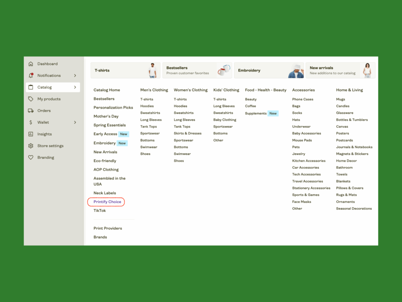Open the Mother's Day collection link
Screen dimensions: 402x302
pyautogui.click(x=106, y=116)
